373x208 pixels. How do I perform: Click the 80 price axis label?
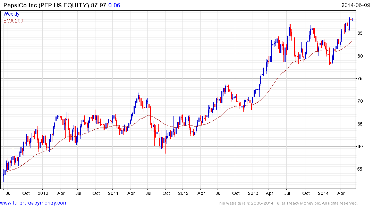[x=360, y=56]
